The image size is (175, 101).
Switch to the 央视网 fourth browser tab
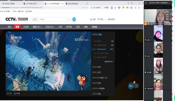click(72, 4)
